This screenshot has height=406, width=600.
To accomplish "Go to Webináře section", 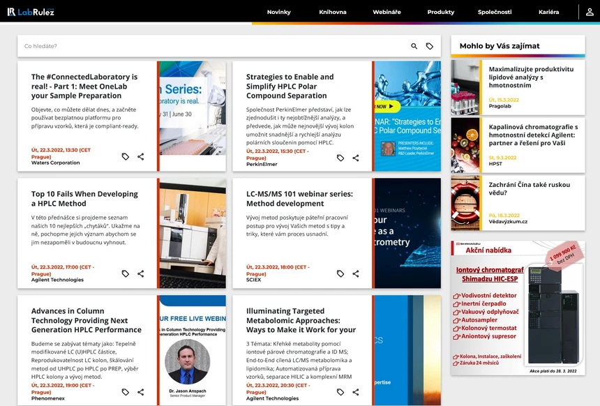I will click(x=387, y=12).
